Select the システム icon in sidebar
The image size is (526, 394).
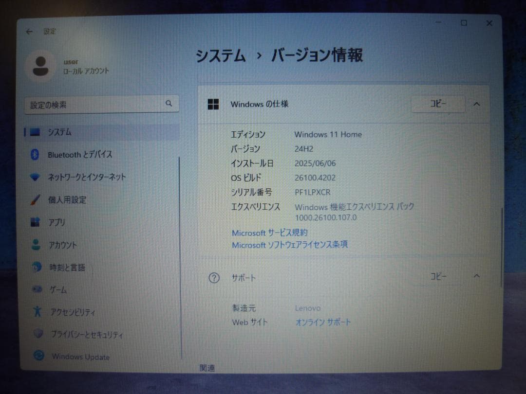point(35,132)
